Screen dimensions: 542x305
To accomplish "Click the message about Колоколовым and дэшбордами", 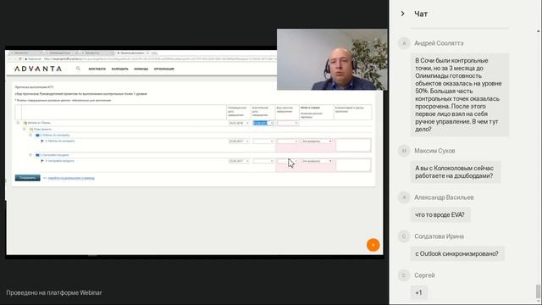I will click(456, 172).
